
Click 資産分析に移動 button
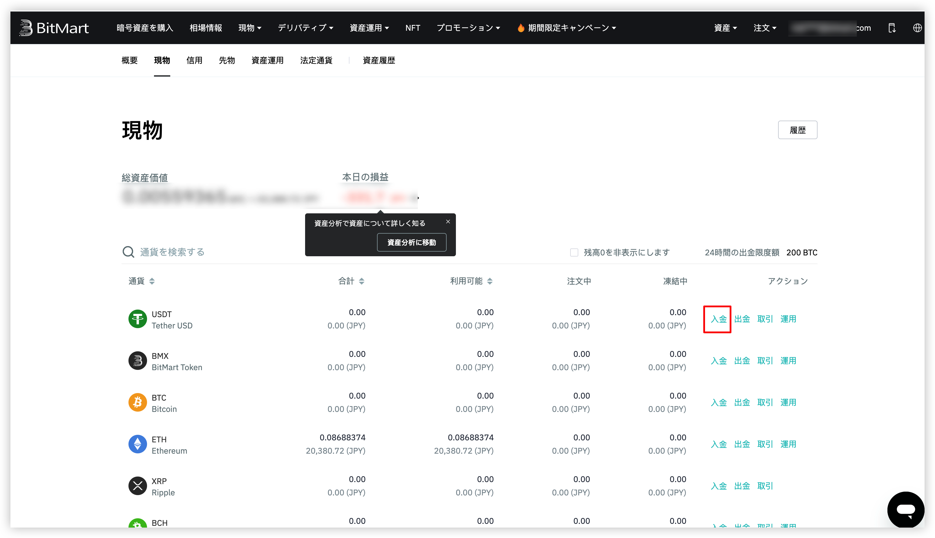tap(412, 242)
